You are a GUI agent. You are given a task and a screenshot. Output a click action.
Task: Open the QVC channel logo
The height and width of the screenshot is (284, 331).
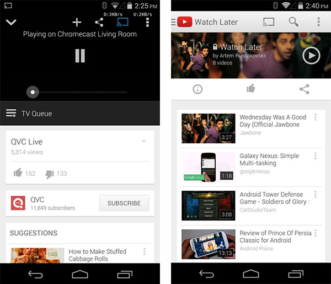[18, 203]
